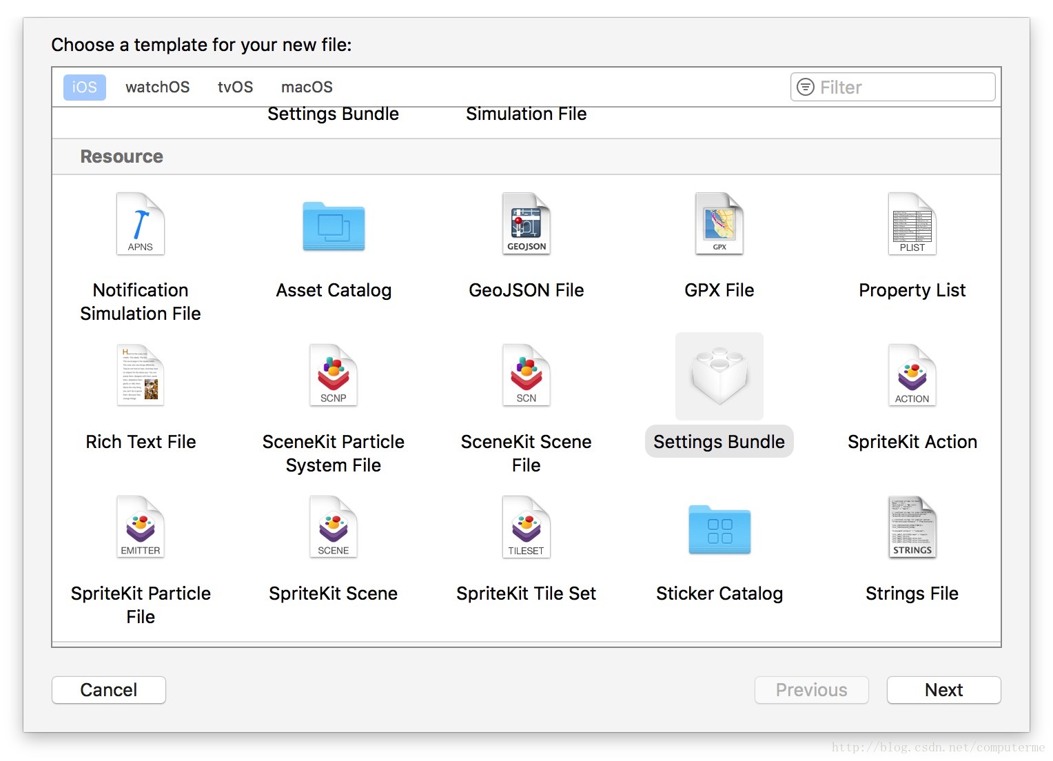
Task: Pick the SceneKit Scene File icon
Action: [526, 376]
